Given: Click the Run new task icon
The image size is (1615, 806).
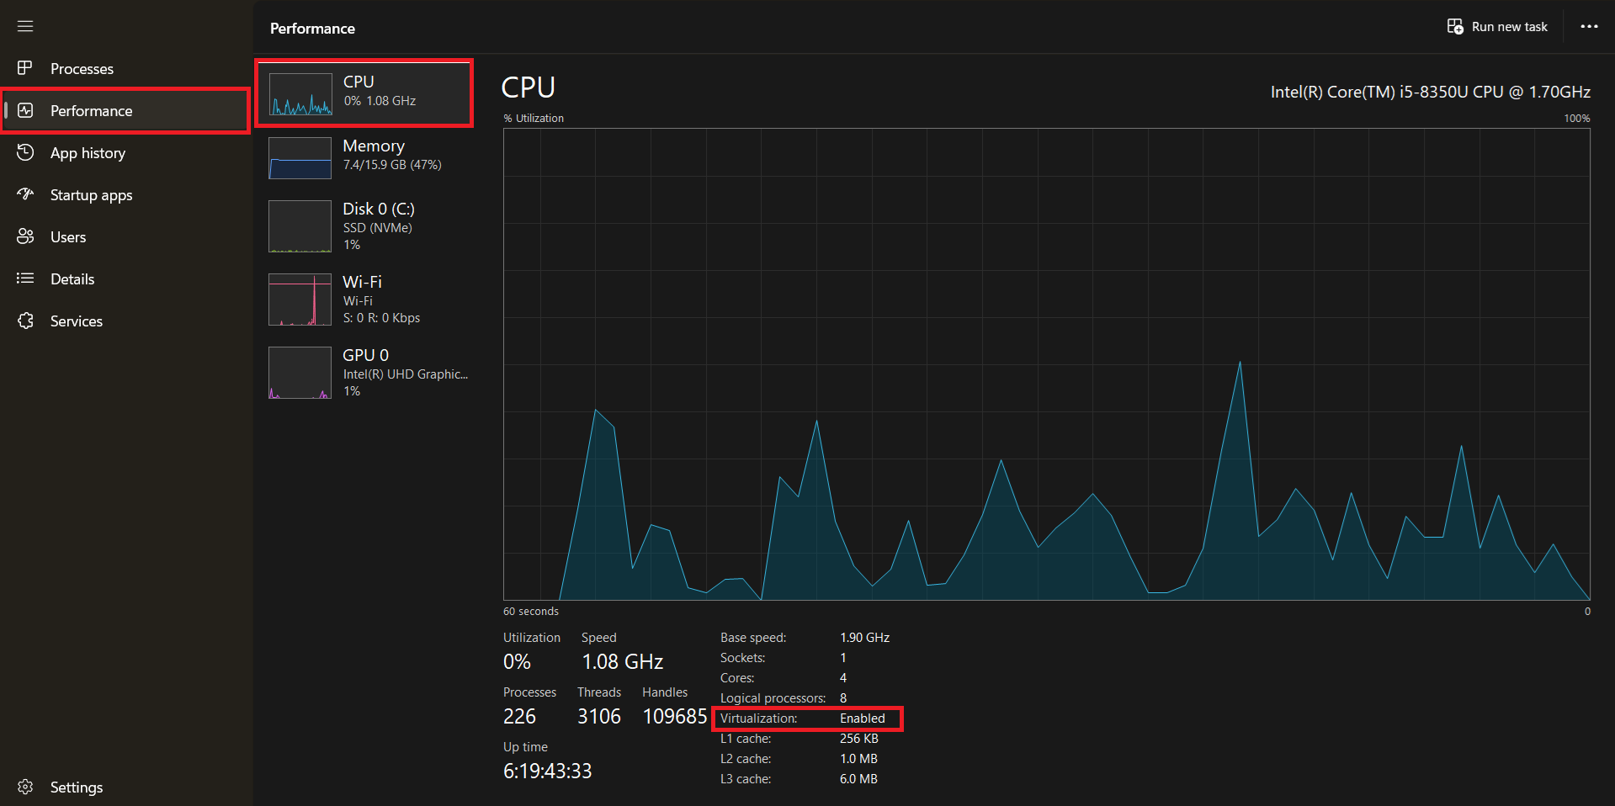Looking at the screenshot, I should (x=1453, y=26).
